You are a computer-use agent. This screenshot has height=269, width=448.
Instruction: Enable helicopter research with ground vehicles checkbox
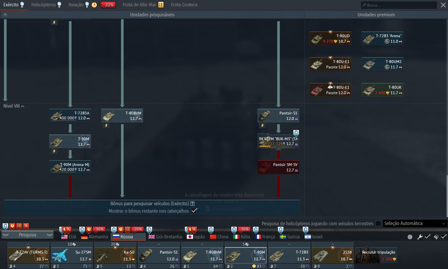(x=378, y=224)
